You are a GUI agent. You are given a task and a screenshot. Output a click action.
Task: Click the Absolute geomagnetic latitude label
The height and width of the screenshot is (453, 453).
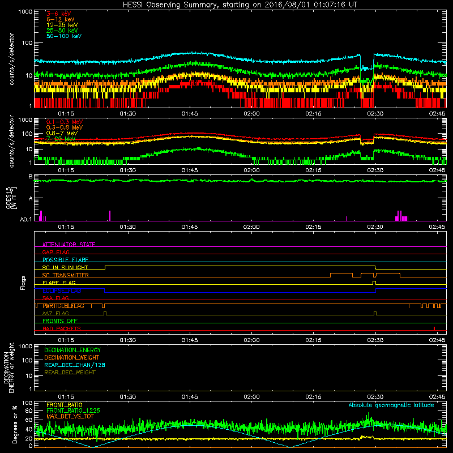(x=391, y=405)
